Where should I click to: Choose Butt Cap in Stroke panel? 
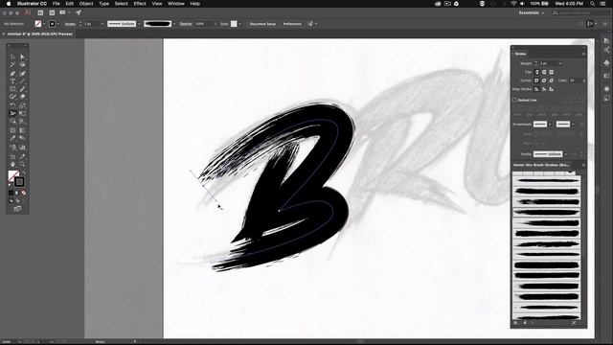click(x=536, y=72)
